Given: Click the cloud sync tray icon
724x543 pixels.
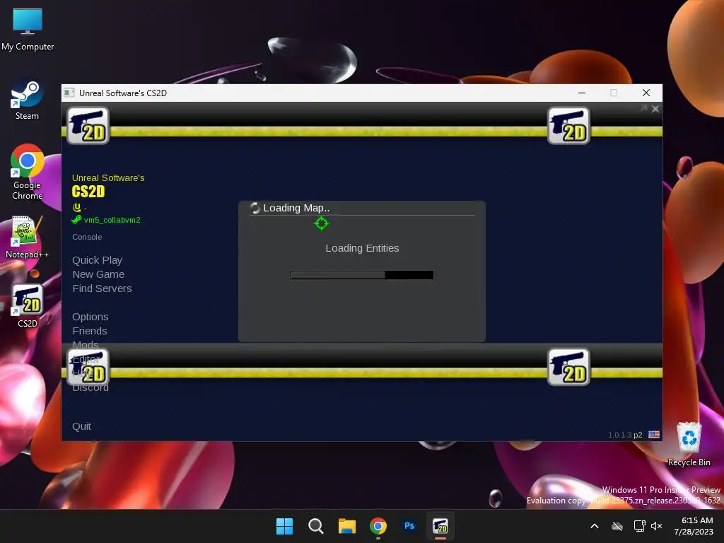Looking at the screenshot, I should (x=617, y=526).
